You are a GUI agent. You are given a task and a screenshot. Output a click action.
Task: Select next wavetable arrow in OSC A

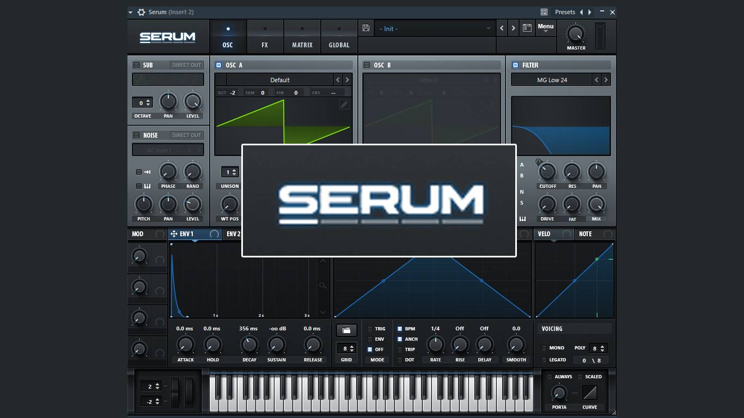pyautogui.click(x=347, y=80)
